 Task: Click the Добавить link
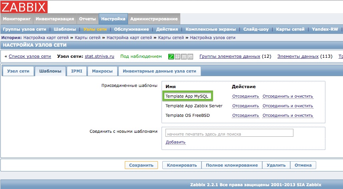point(175,142)
